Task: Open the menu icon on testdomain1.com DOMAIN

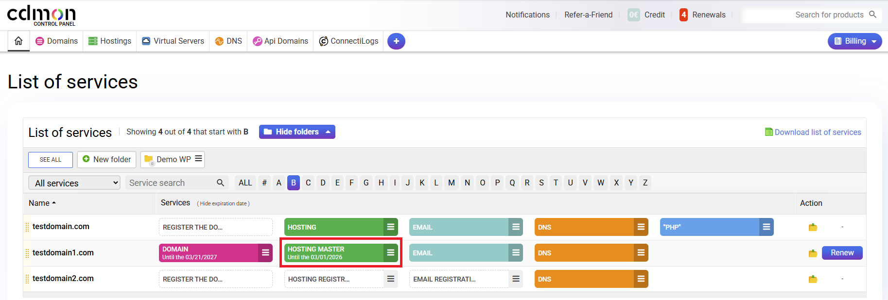Action: (265, 252)
